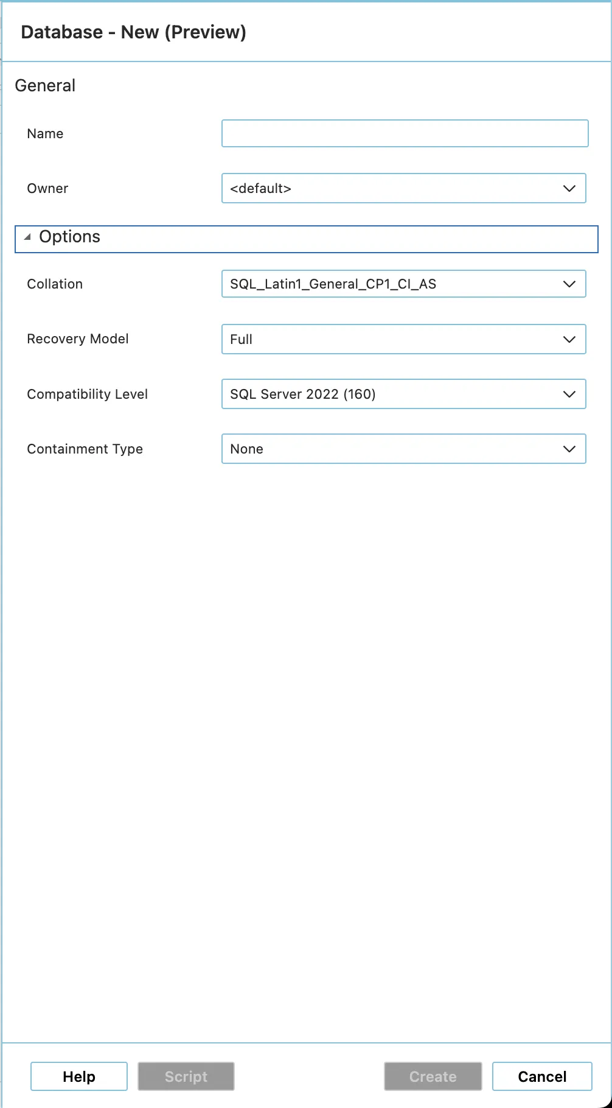Click the Collation dropdown chevron arrow
The image size is (612, 1108).
coord(569,284)
